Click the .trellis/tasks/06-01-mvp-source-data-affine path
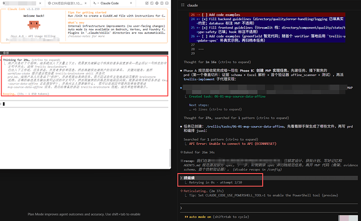 pyautogui.click(x=245, y=127)
